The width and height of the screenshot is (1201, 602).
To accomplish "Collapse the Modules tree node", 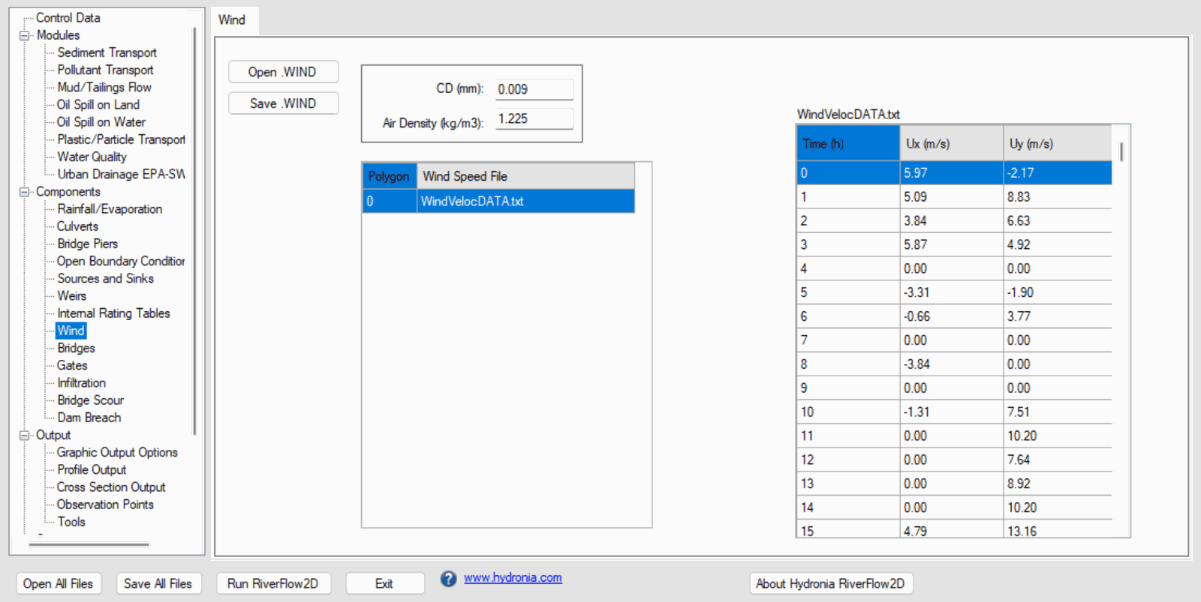I will pyautogui.click(x=25, y=35).
